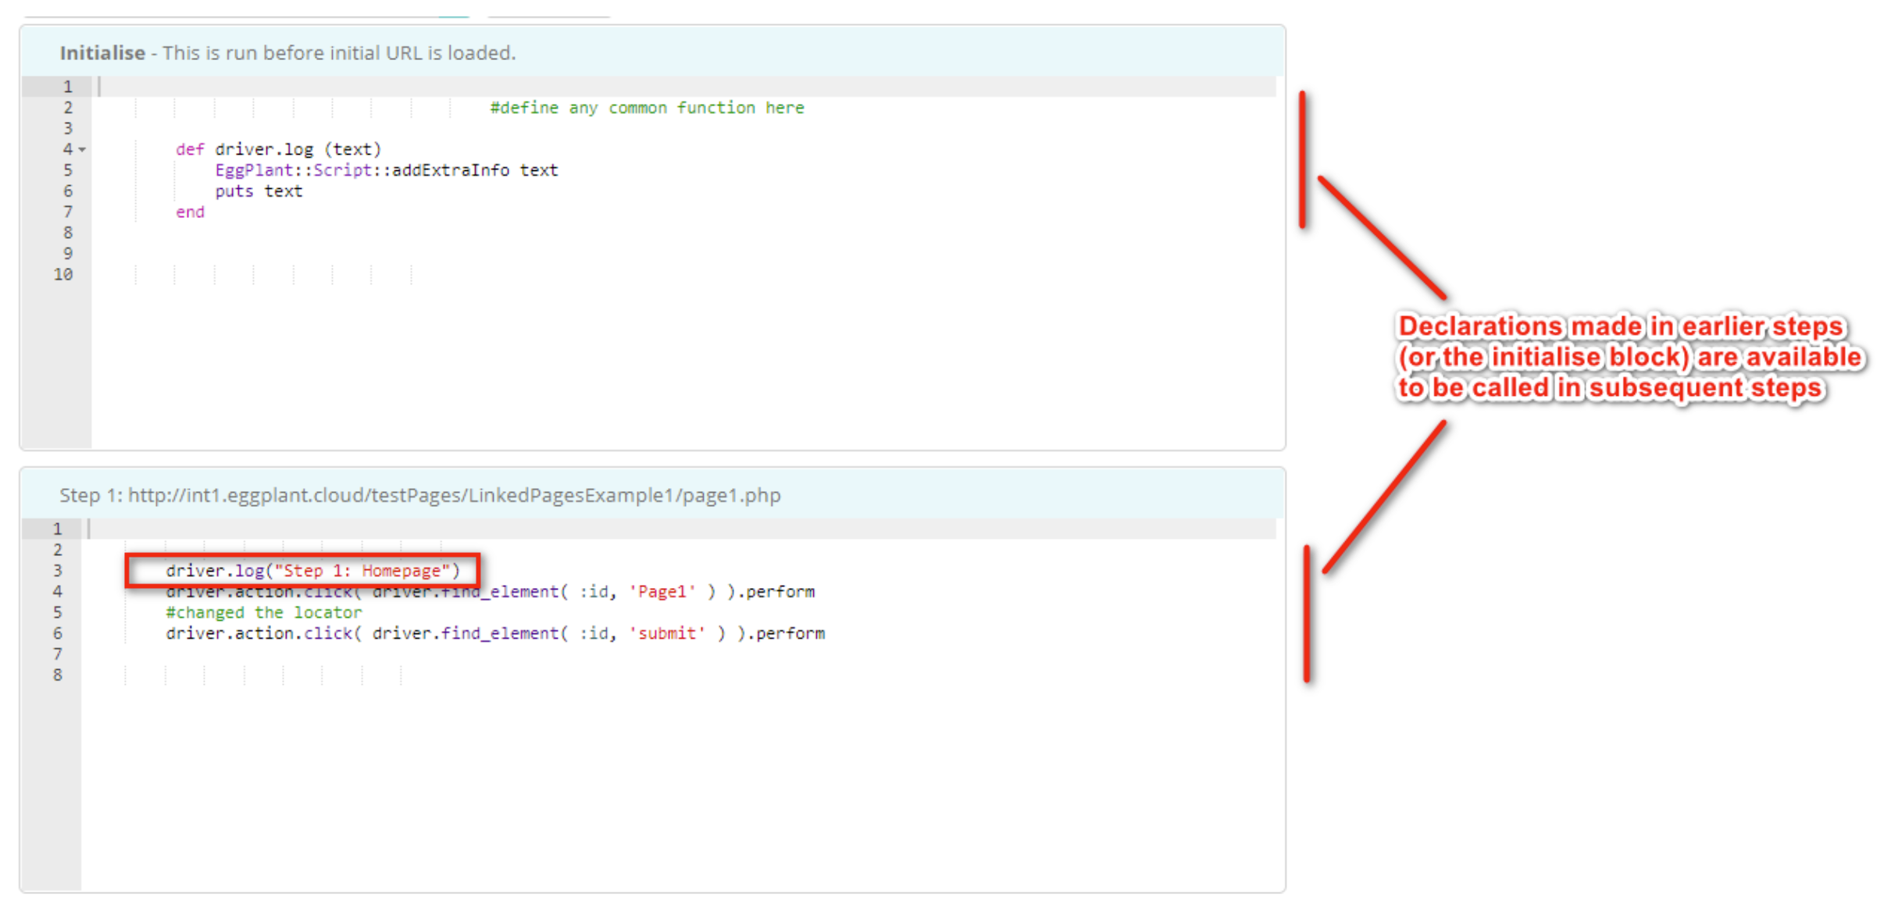Select the puts text statement
The height and width of the screenshot is (898, 1884).
click(x=259, y=191)
